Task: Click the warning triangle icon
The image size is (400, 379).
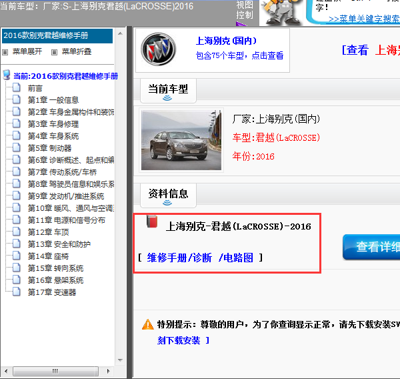Action: coord(148,324)
